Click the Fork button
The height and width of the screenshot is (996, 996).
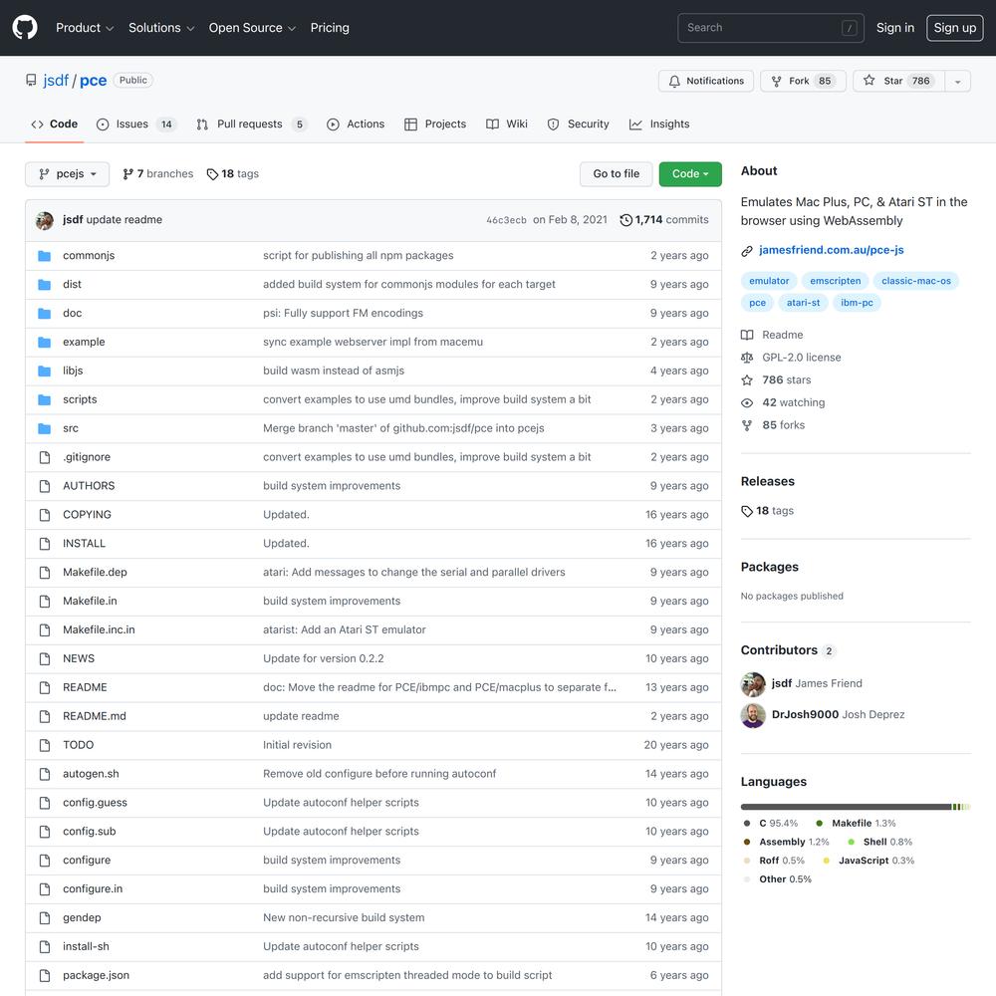point(803,81)
